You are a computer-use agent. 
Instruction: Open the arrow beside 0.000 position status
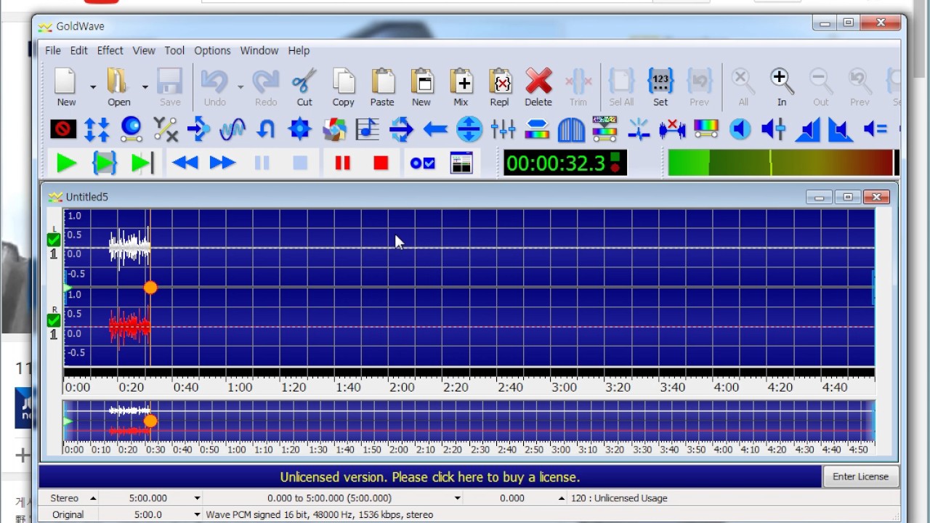562,498
